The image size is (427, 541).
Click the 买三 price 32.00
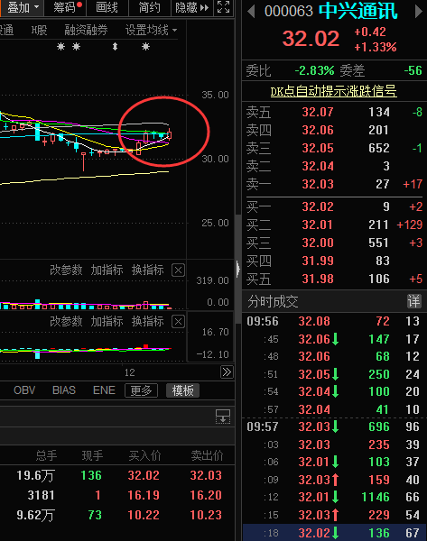point(318,243)
